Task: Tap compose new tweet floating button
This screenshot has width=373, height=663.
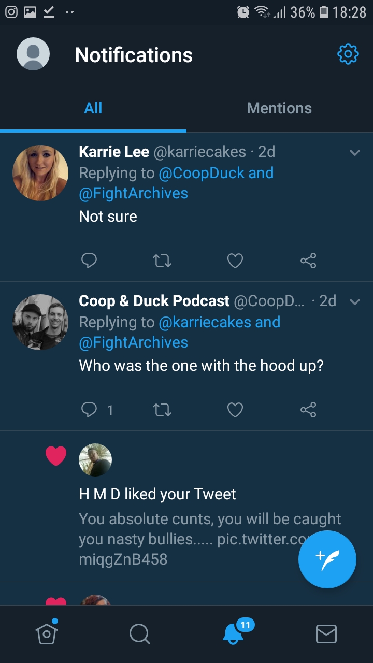Action: (x=327, y=559)
